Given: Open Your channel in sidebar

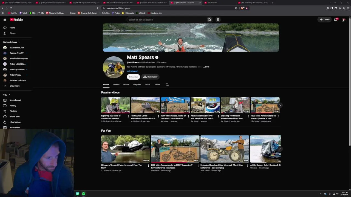Looking at the screenshot, I should [16, 100].
